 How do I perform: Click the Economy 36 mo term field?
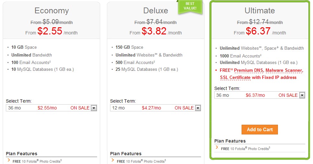click(x=51, y=108)
